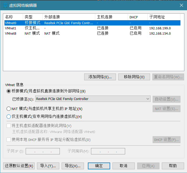Click 仅主机... type cell of VMnet1
This screenshot has height=173, width=187.
point(32,28)
